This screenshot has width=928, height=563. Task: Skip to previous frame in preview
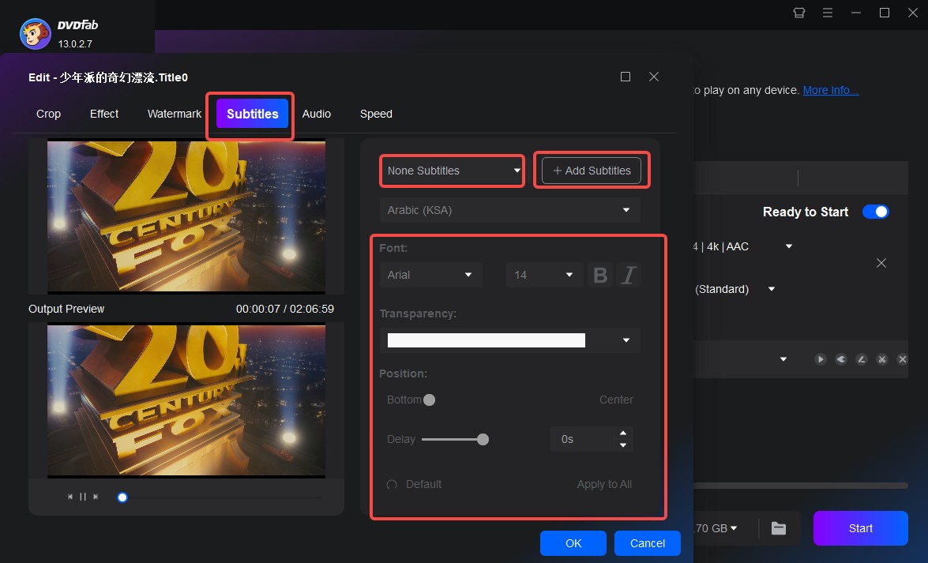[x=70, y=497]
